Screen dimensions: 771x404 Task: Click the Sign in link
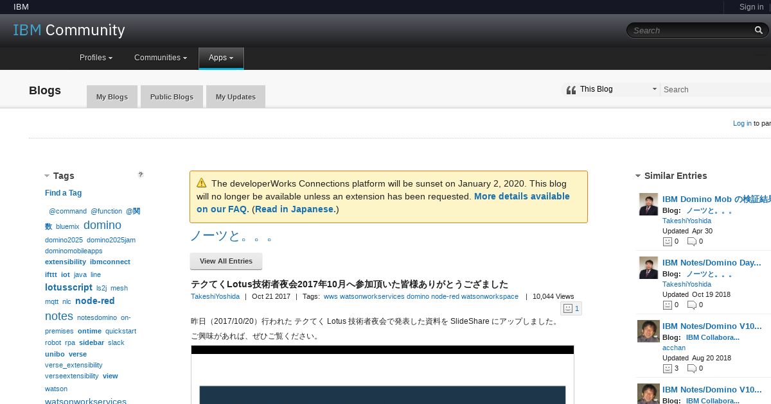coord(751,7)
